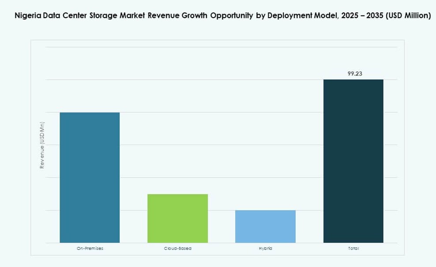Click the Total axis label

353,248
